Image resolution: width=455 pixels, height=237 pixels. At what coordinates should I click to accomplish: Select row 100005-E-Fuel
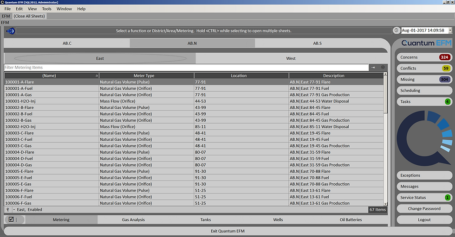click(194, 178)
